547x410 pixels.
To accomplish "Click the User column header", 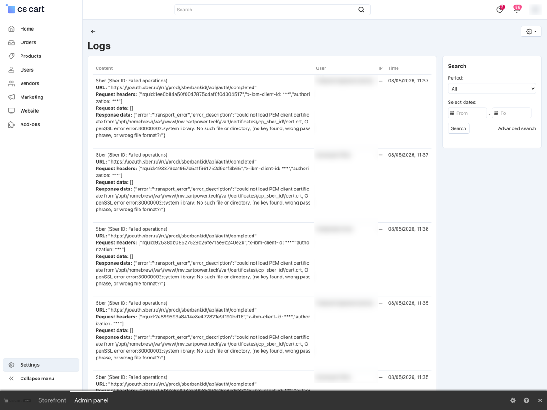I will coord(321,68).
